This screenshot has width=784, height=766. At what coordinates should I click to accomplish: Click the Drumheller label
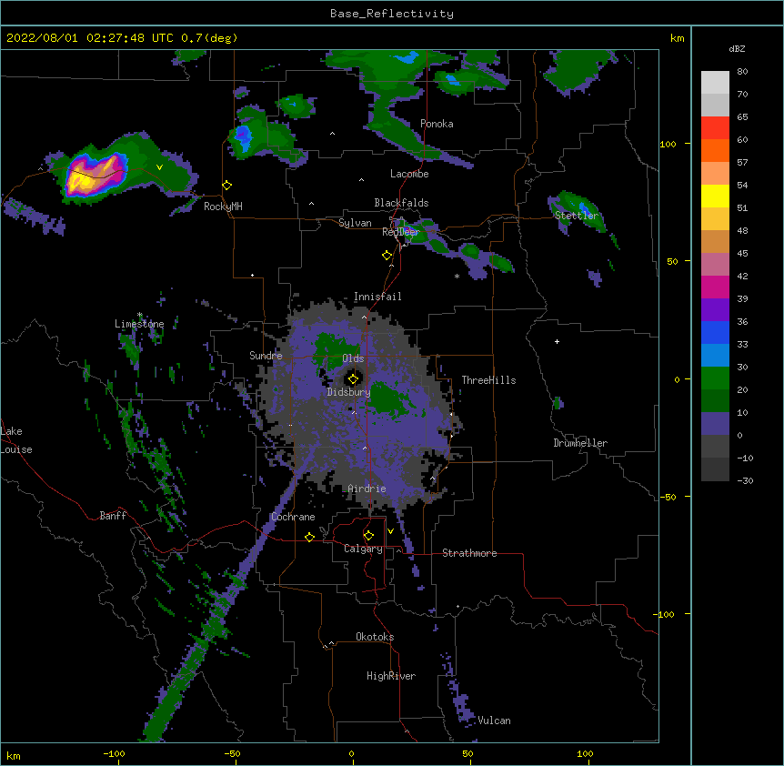(x=580, y=443)
